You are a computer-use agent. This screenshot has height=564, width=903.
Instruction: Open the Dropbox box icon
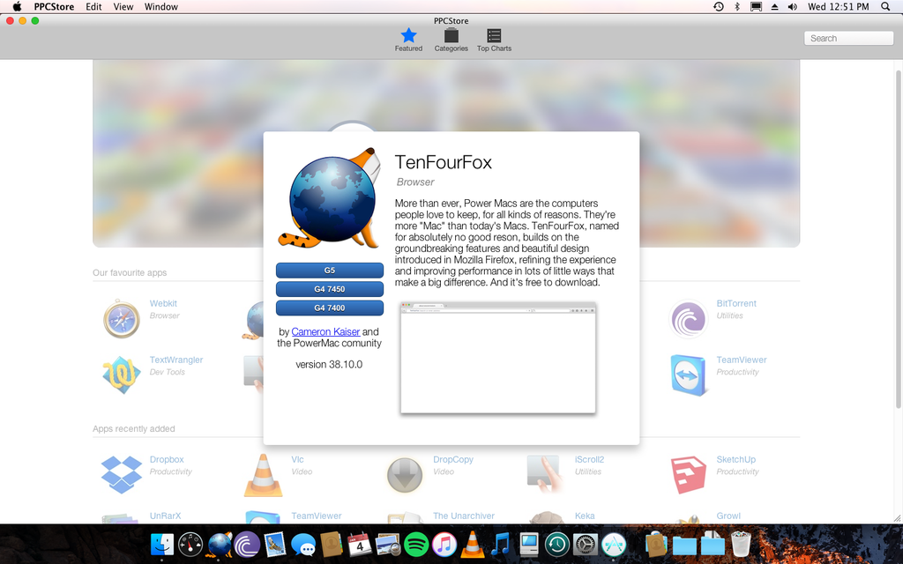122,474
